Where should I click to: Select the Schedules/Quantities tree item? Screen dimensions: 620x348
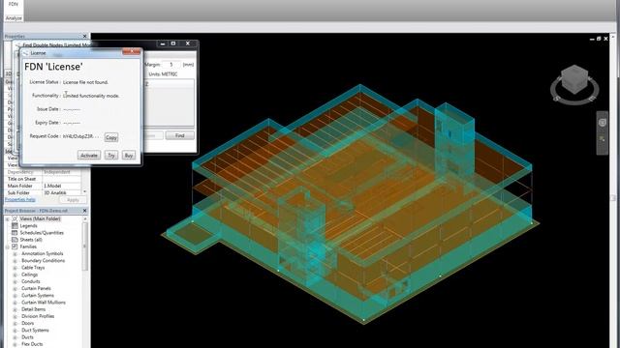pos(42,233)
